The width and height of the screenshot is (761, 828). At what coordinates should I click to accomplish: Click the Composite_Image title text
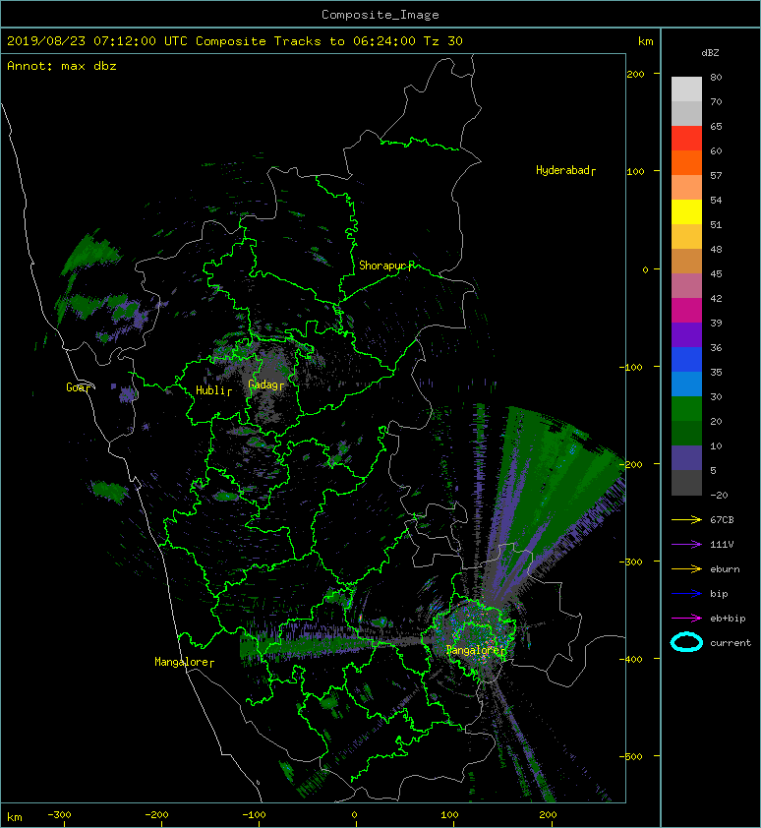click(x=380, y=15)
